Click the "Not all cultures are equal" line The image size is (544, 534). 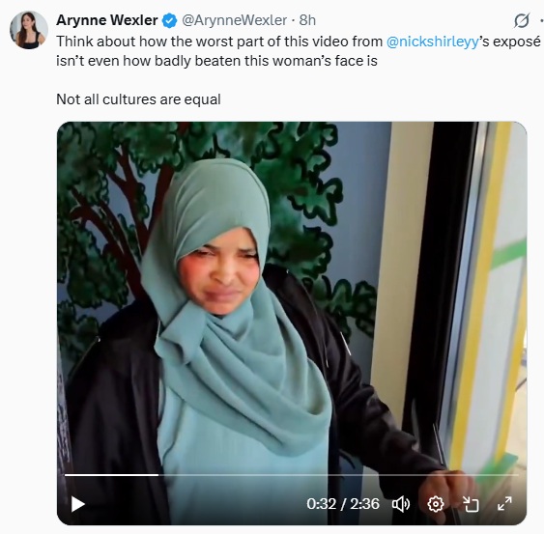point(138,99)
